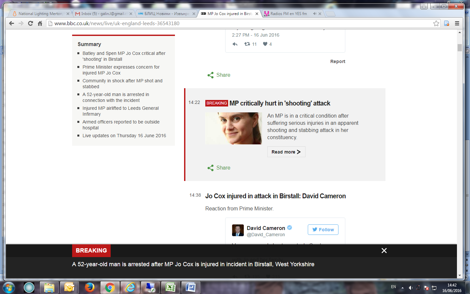Open headline MP critically hurt in 'shooting' attack

click(280, 103)
